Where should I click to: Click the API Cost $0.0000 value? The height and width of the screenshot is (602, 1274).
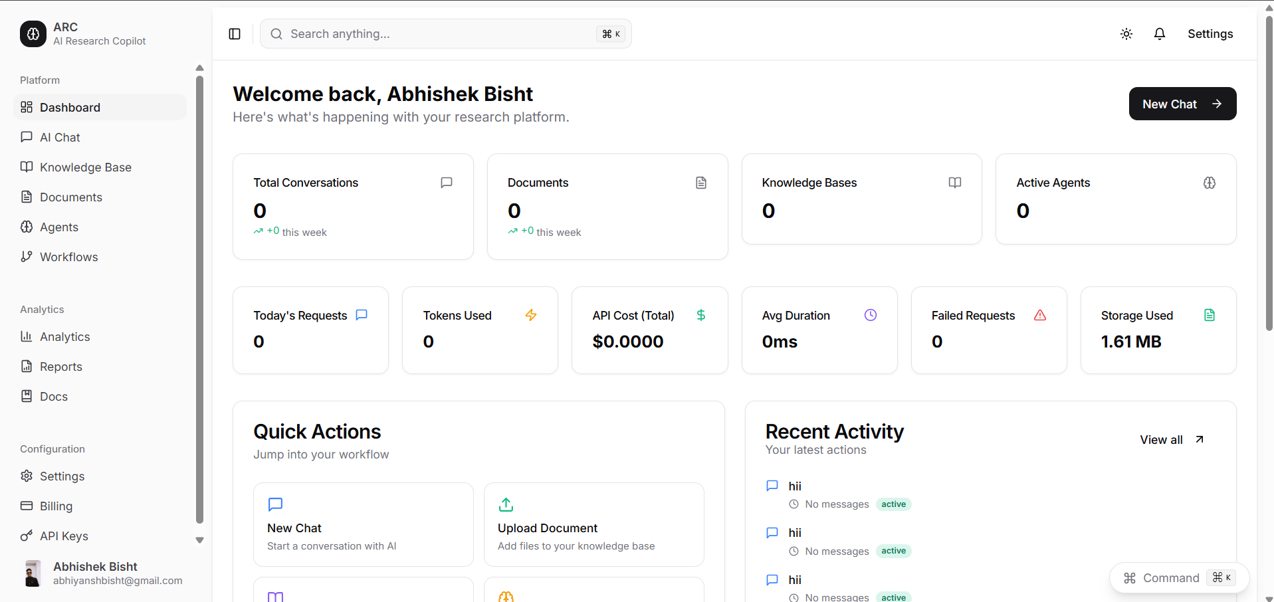click(x=628, y=342)
